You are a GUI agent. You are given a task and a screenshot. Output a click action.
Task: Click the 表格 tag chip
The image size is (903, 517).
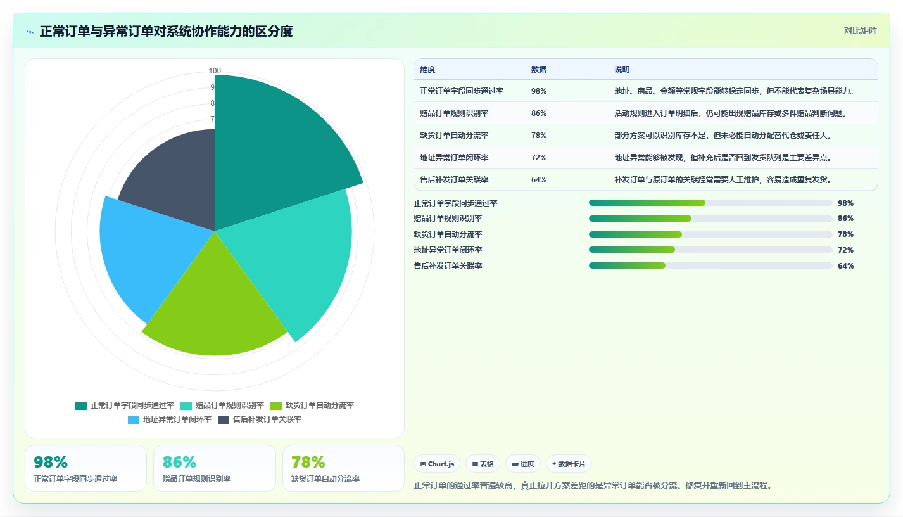click(483, 464)
